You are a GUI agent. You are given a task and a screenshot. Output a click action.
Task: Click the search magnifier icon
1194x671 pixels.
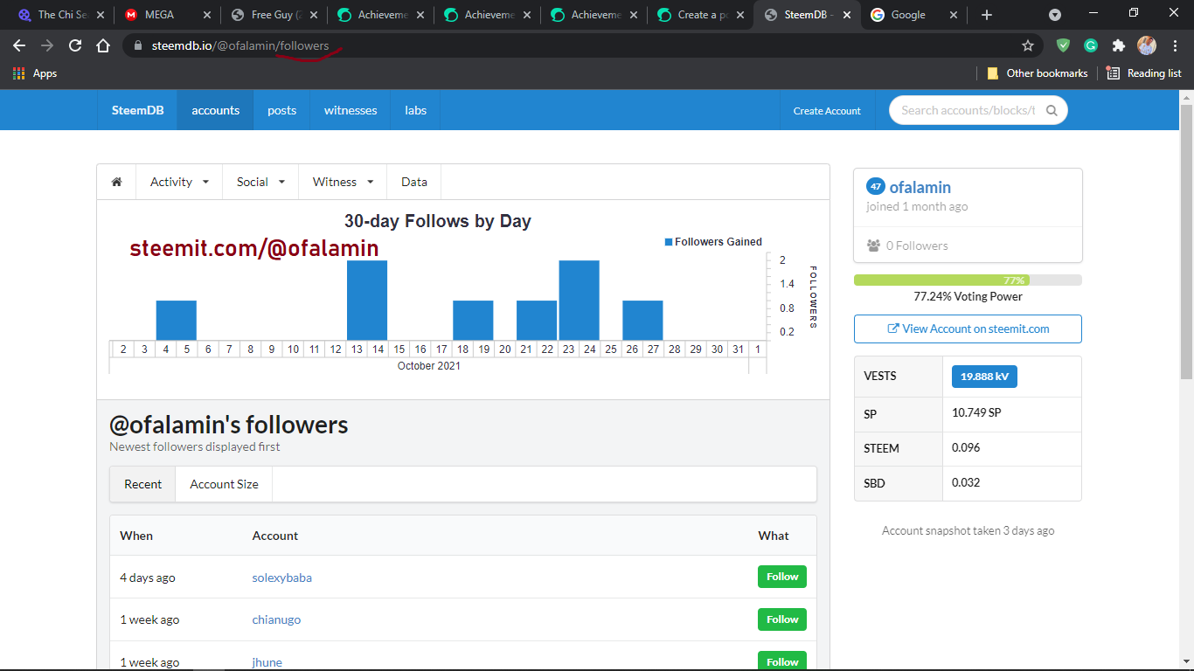click(x=1052, y=110)
